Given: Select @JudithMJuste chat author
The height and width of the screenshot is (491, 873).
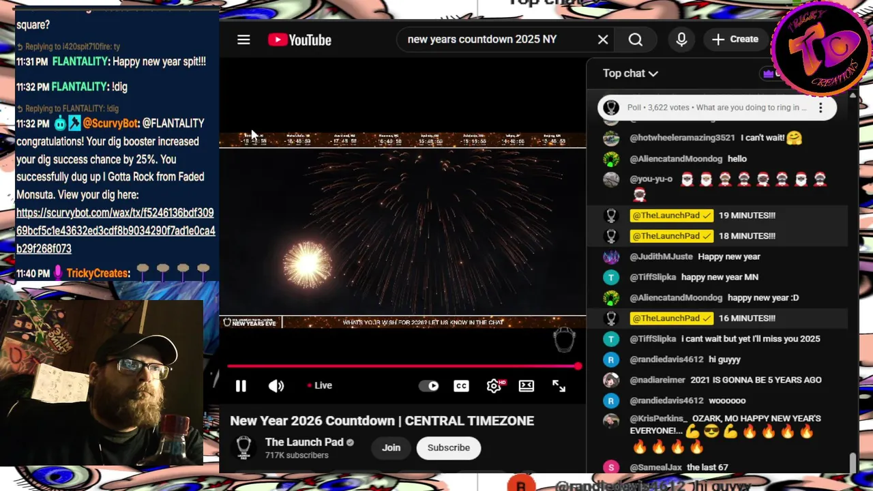Looking at the screenshot, I should [x=661, y=257].
